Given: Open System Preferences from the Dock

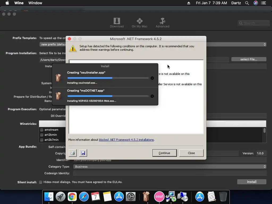Looking at the screenshot, I should [131, 197].
